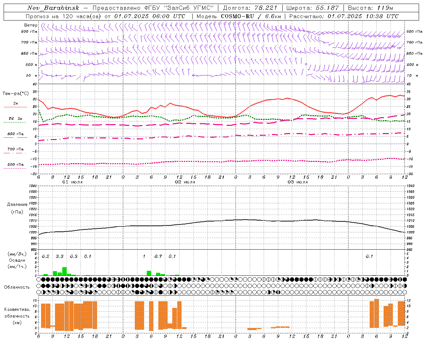
Task: Pick the pink dotted line under the legend's "500 гПа"
Action: pos(15,168)
